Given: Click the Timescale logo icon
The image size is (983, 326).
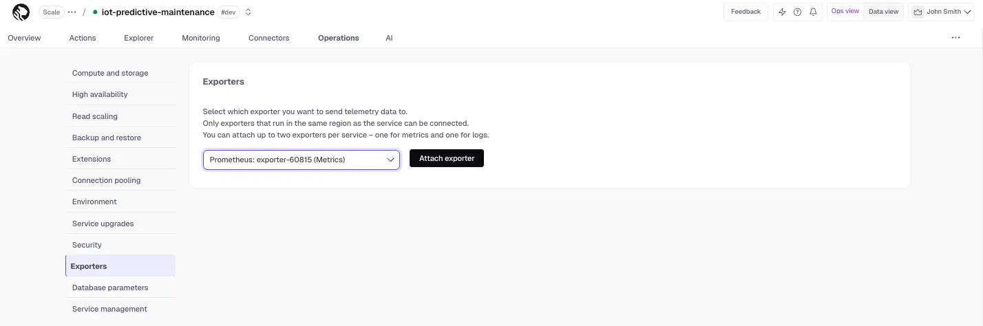Looking at the screenshot, I should [21, 12].
